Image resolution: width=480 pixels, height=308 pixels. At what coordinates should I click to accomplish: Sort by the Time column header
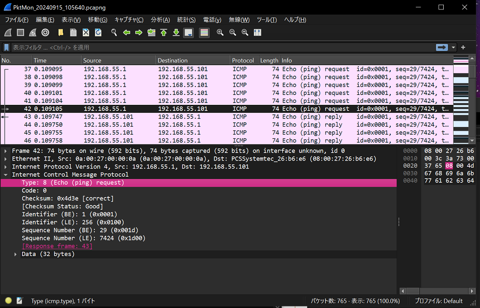[x=57, y=60]
